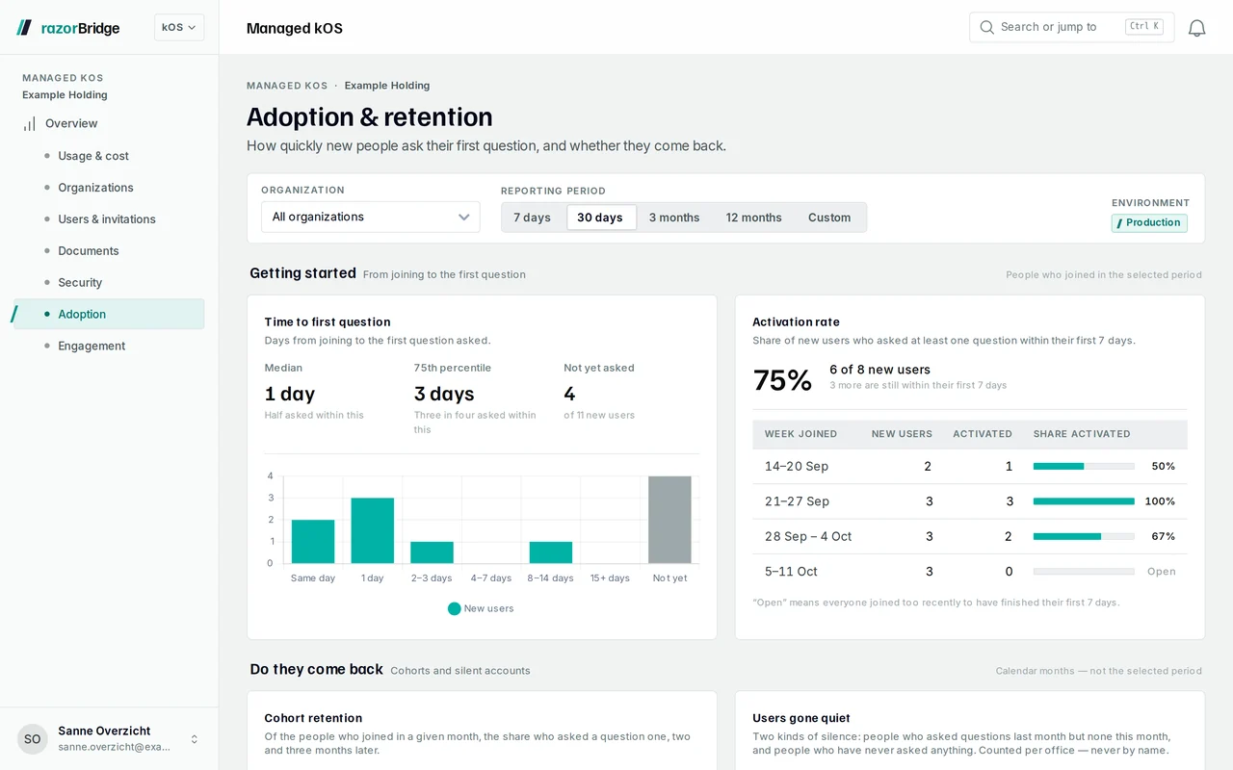Open the Documents section
This screenshot has height=770, width=1233.
109,251
